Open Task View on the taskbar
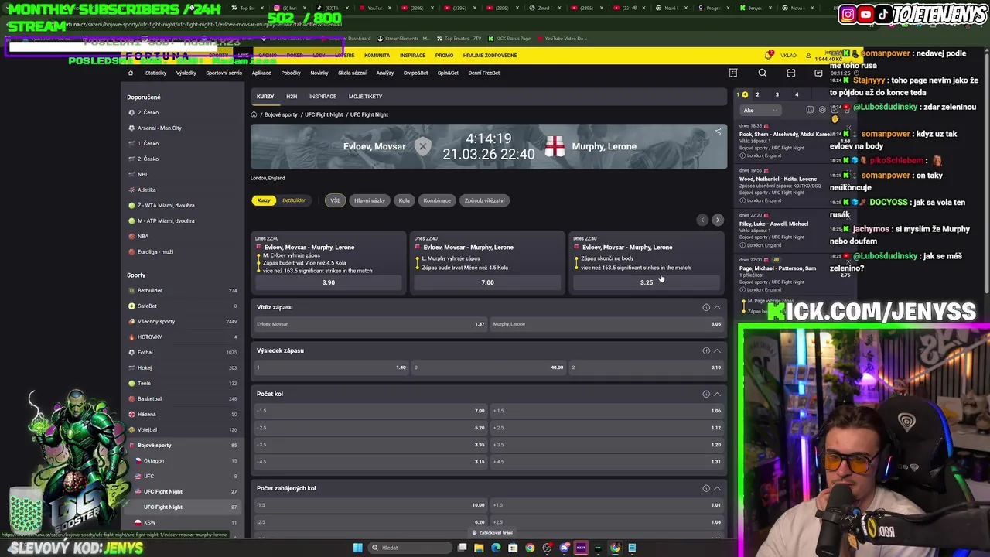The width and height of the screenshot is (990, 557). click(462, 548)
